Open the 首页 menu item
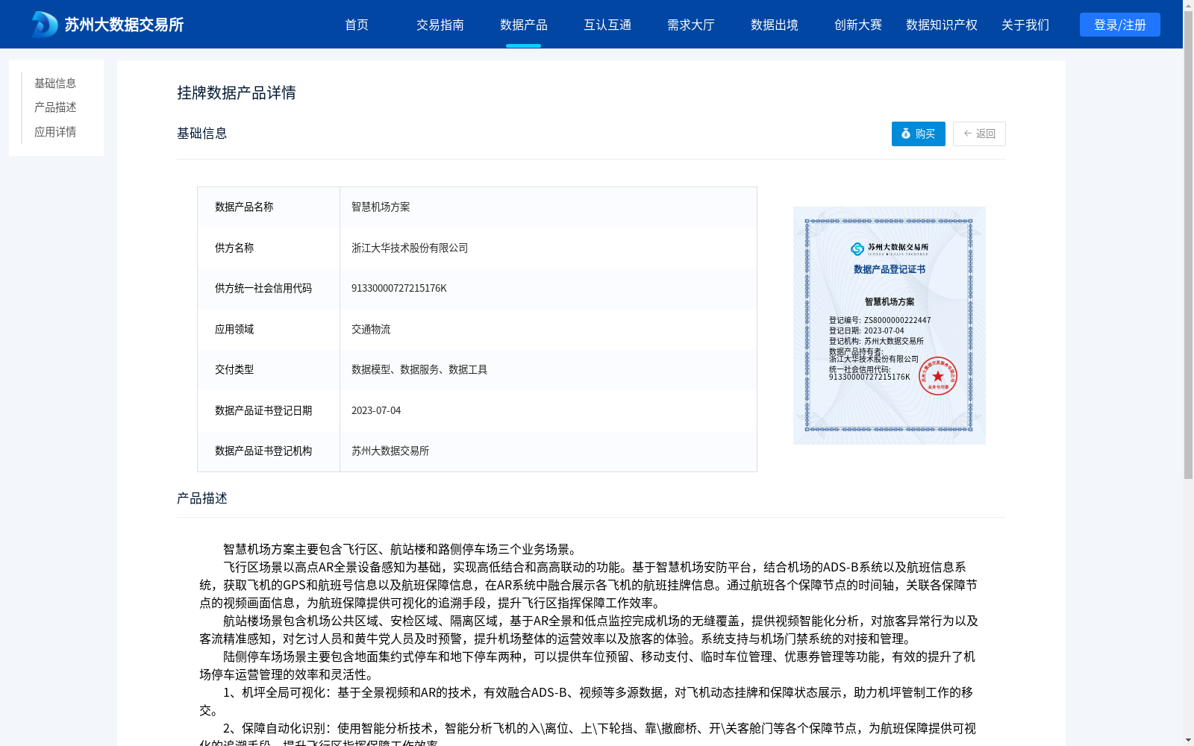Viewport: 1194px width, 746px height. (x=357, y=25)
